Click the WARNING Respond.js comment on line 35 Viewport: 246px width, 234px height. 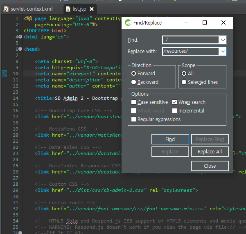140,227
